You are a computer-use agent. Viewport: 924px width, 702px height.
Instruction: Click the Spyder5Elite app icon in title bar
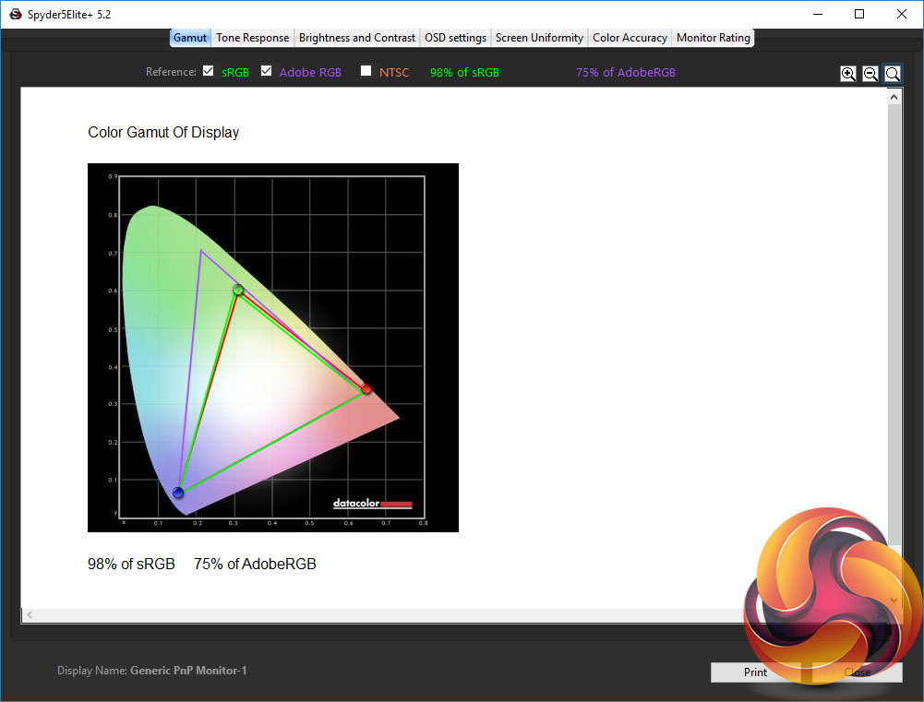pyautogui.click(x=15, y=14)
